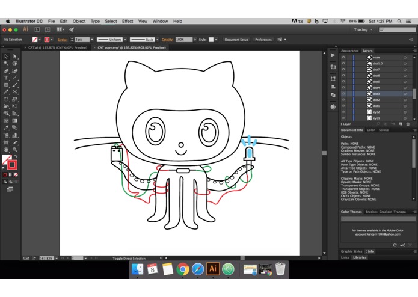Toggle visibility of dot5 item
The height and width of the screenshot is (297, 418).
pos(343,82)
